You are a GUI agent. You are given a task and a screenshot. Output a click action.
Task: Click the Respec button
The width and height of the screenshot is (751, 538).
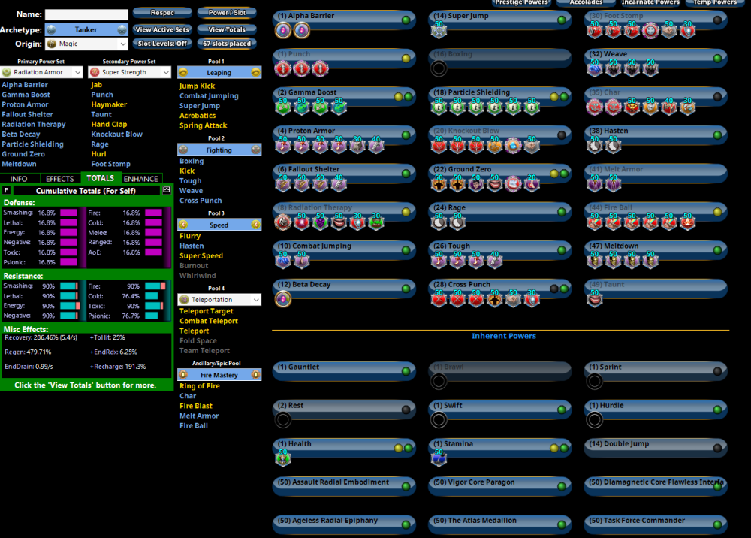click(162, 13)
